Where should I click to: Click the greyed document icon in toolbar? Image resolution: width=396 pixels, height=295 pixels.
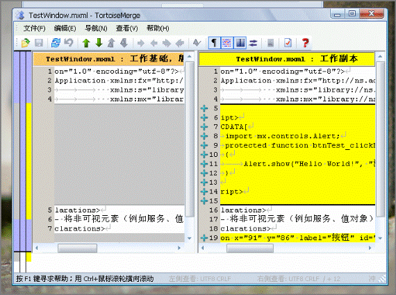(x=270, y=43)
